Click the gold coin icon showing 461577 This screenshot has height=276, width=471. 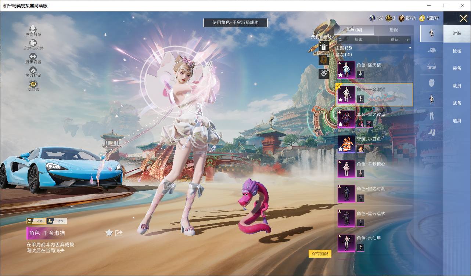[x=422, y=18]
